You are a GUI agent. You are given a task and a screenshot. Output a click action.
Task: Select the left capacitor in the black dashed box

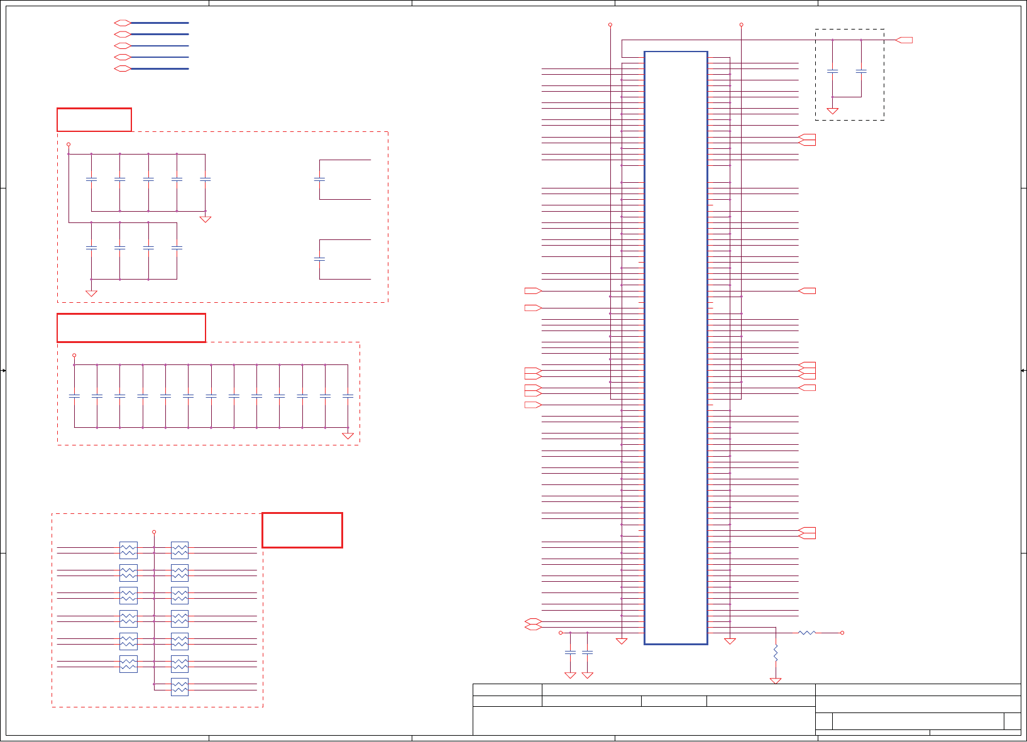pyautogui.click(x=833, y=72)
